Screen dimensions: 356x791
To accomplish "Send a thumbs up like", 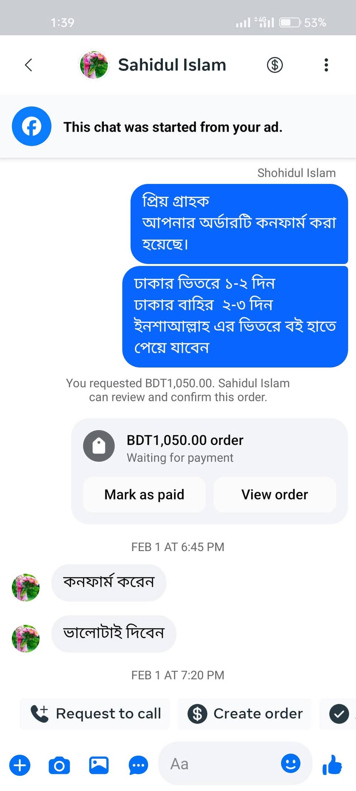I will [332, 765].
